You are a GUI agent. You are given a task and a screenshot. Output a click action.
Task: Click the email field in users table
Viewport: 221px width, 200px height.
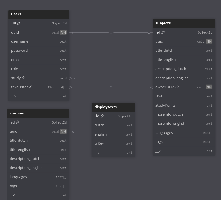pyautogui.click(x=16, y=60)
